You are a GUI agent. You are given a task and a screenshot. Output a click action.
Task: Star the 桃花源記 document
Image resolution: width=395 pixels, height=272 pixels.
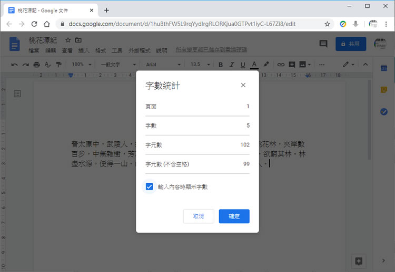pyautogui.click(x=68, y=40)
